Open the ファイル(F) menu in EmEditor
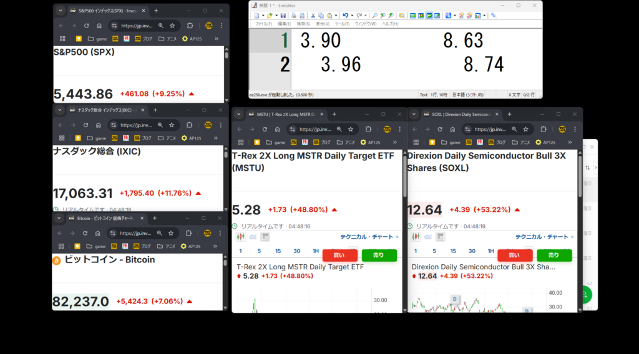639x354 pixels. (263, 24)
